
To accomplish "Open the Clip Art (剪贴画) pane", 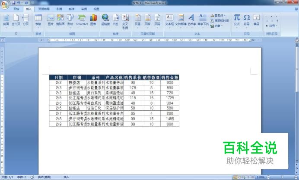I will click(x=60, y=20).
